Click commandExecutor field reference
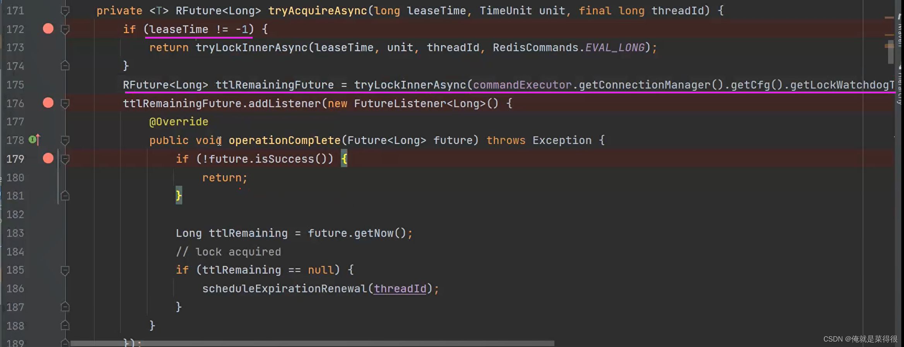Screen dimensions: 904x347 pyautogui.click(x=522, y=85)
